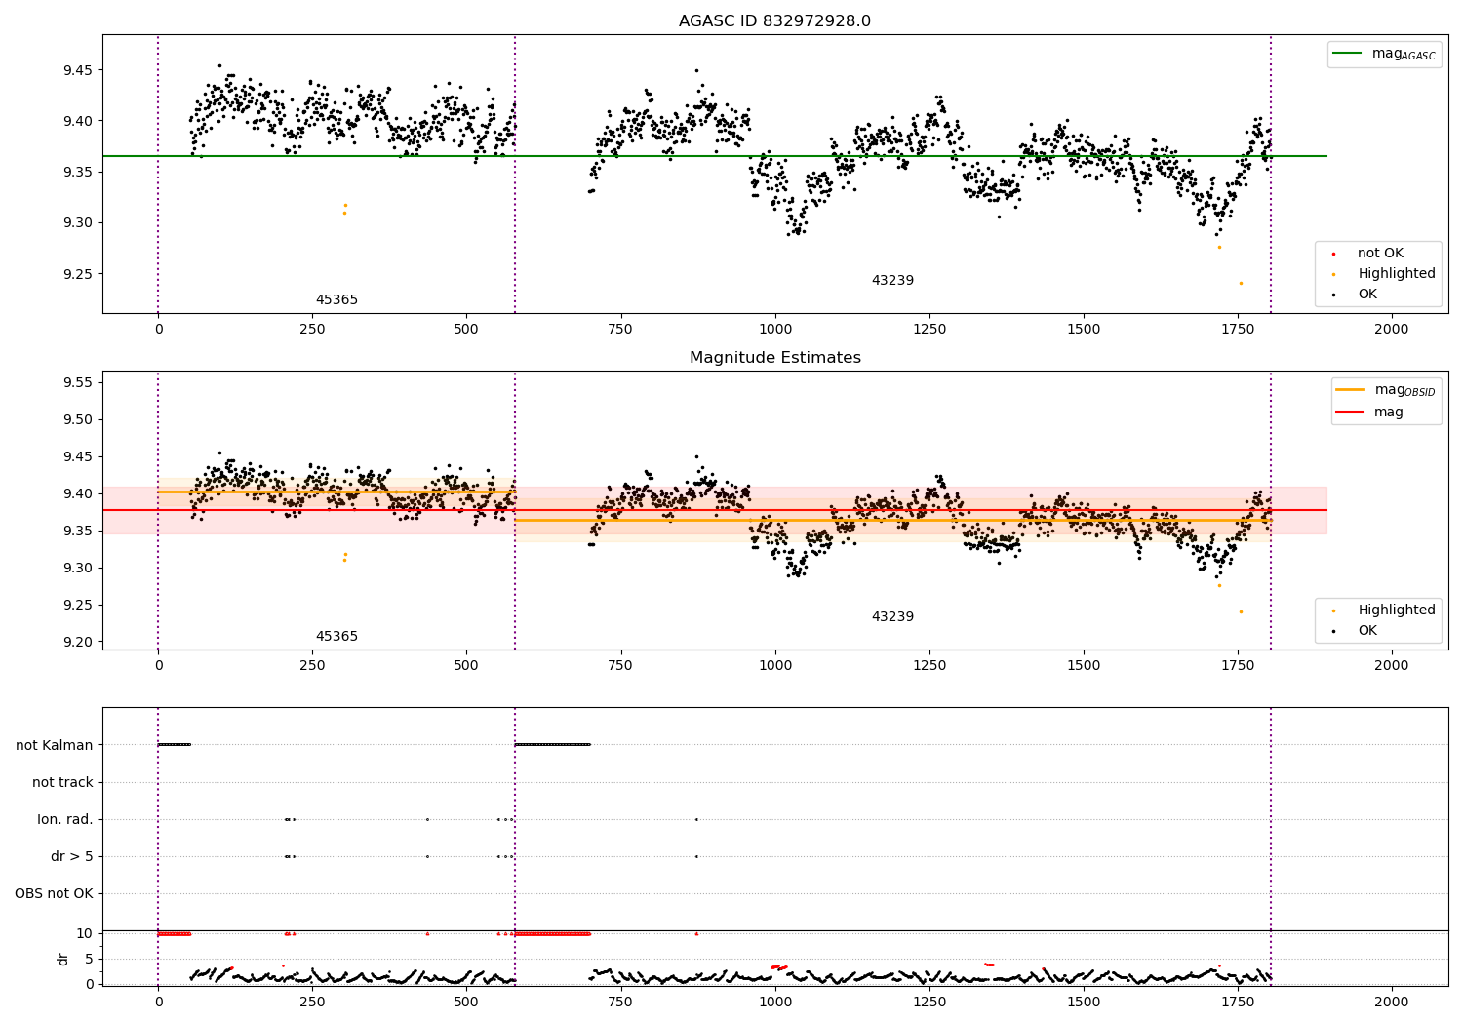Image resolution: width=1463 pixels, height=1024 pixels.
Task: Click the 'Ion. rad.' row label
Action: [x=65, y=819]
